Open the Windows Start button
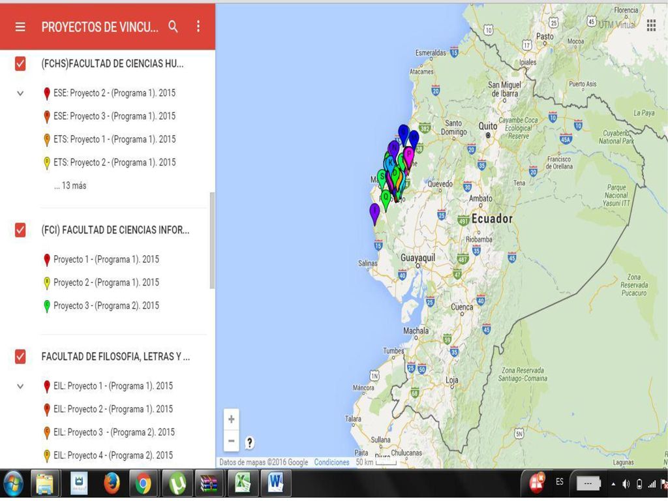Screen dimensions: 668x501 14,485
